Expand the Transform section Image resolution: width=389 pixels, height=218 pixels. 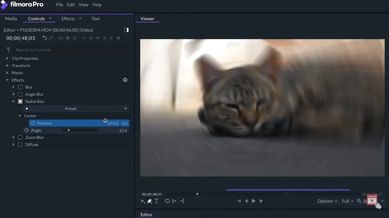(7, 65)
